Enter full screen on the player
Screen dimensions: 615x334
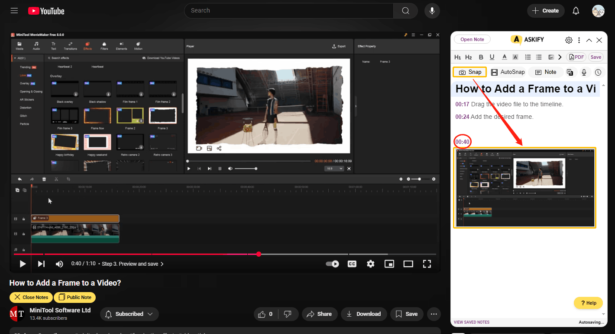[427, 264]
